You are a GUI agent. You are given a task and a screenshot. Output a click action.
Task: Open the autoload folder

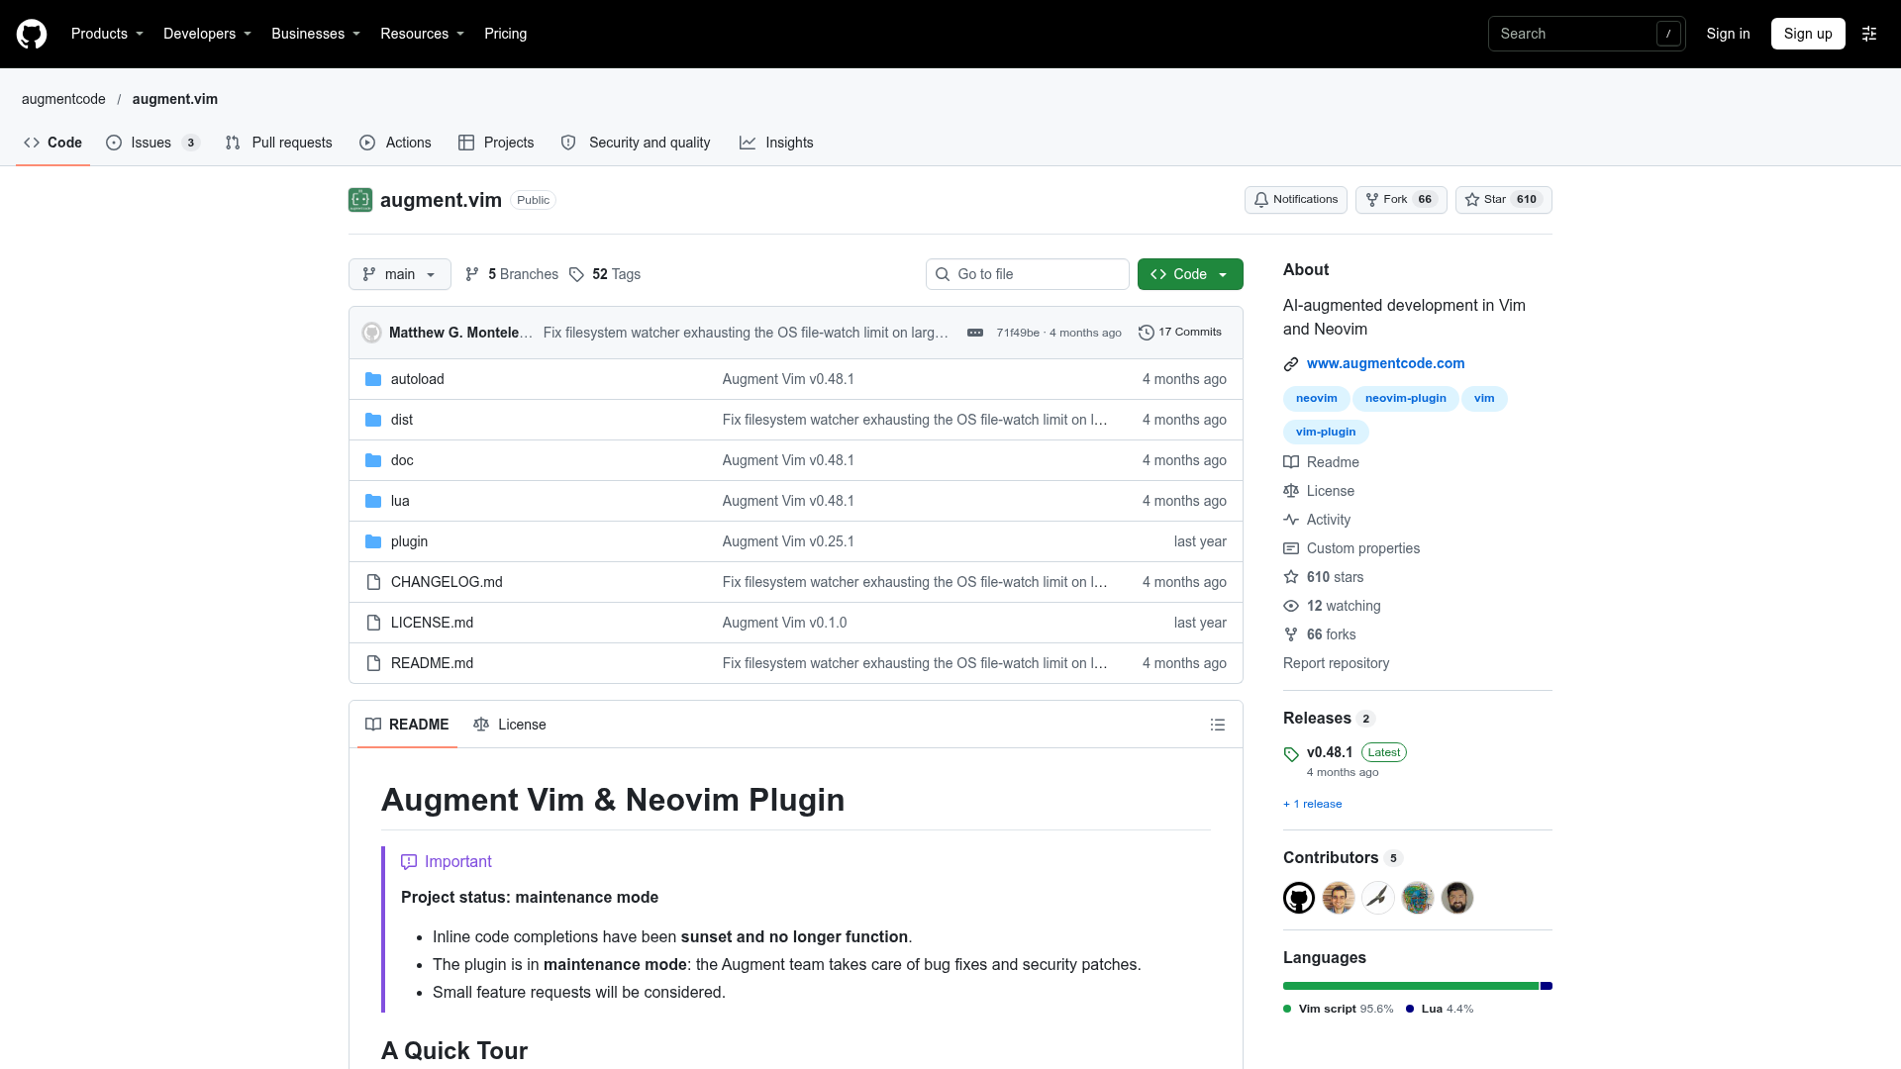(x=418, y=379)
